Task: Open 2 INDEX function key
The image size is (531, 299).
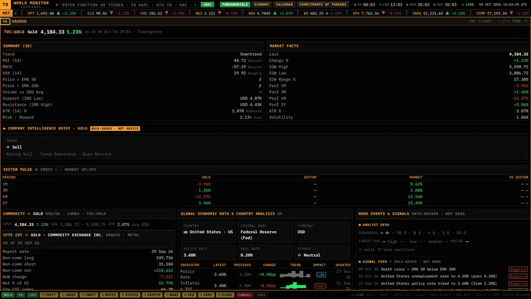Action: pos(68,295)
